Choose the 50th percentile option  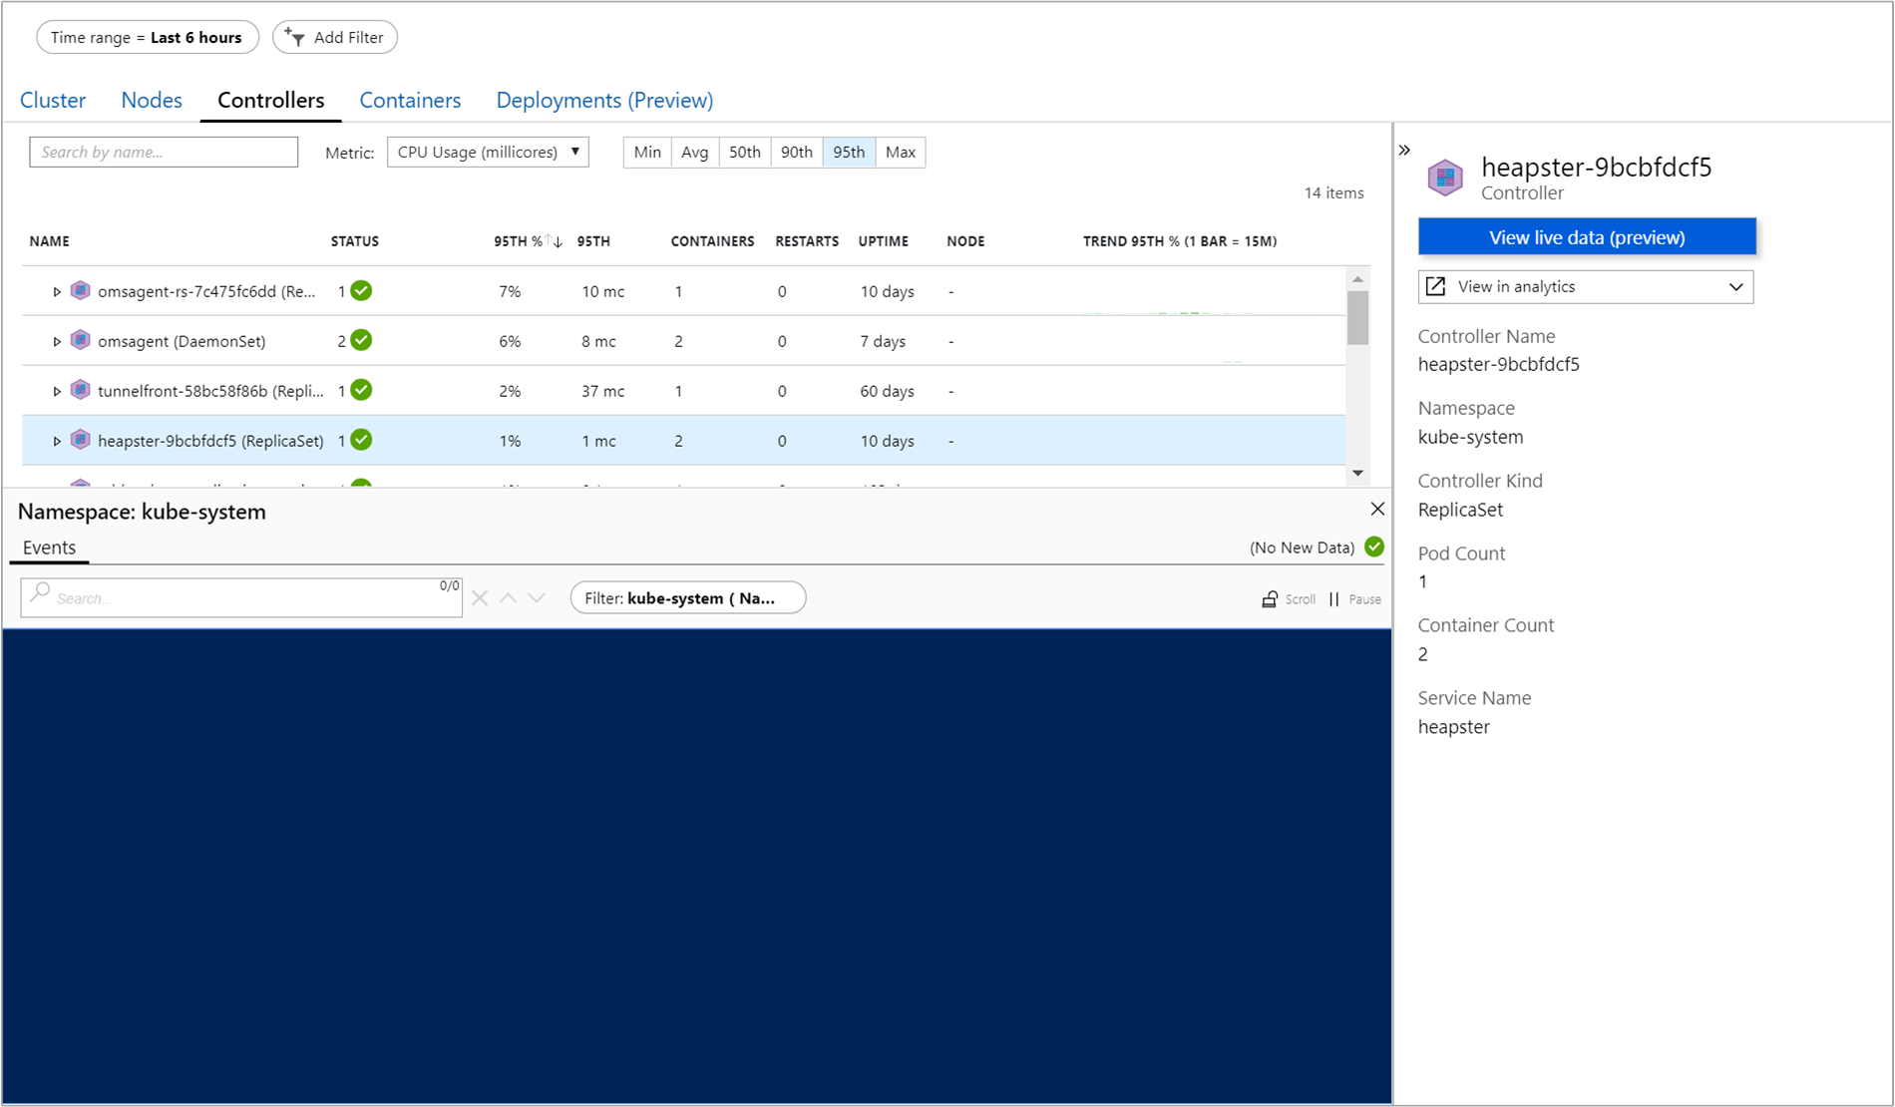[744, 153]
